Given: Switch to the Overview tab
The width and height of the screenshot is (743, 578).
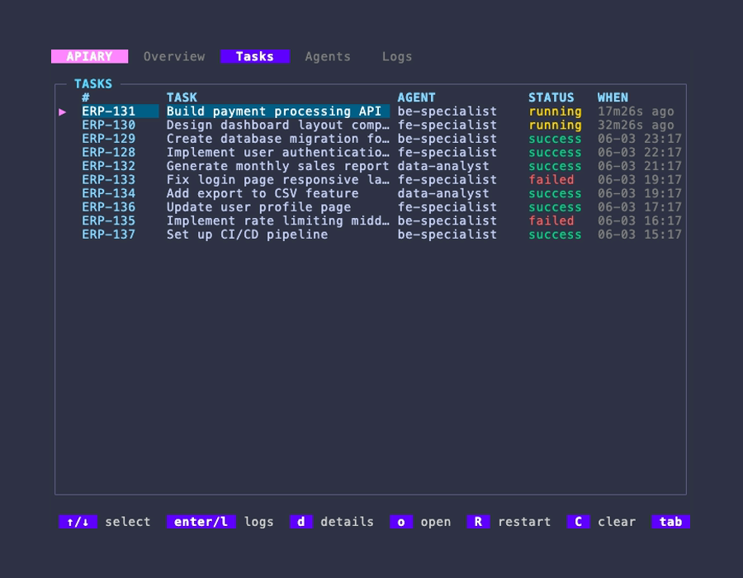Looking at the screenshot, I should (x=174, y=56).
